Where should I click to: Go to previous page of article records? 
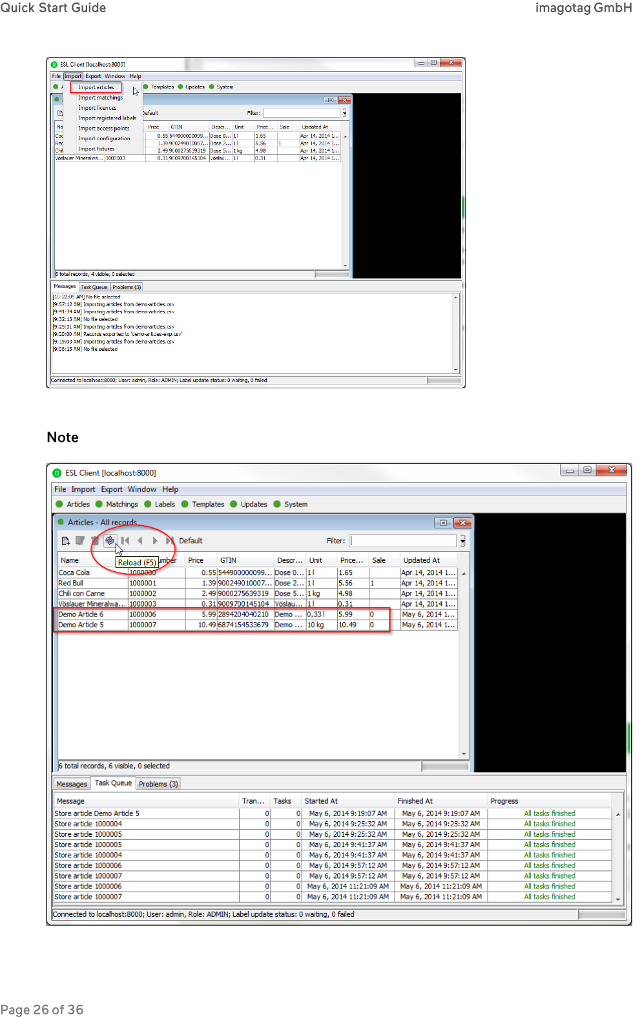140,541
